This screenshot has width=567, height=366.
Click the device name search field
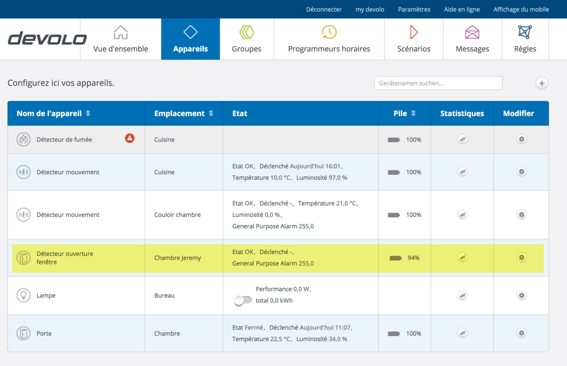pos(438,83)
